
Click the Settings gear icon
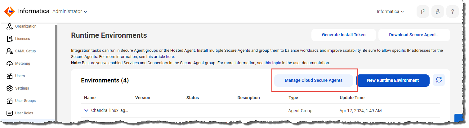tap(10, 88)
